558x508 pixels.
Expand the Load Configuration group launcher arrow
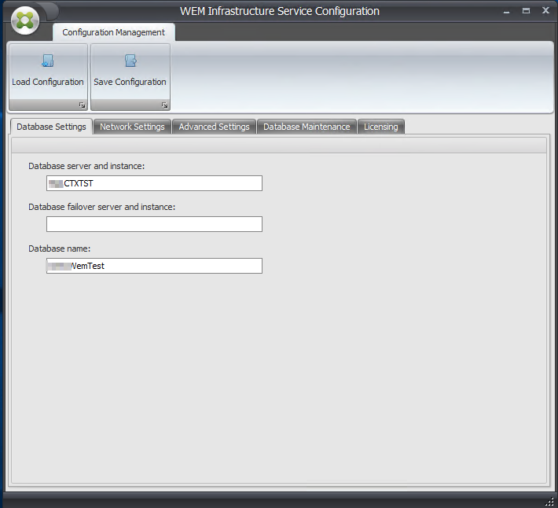click(x=82, y=105)
